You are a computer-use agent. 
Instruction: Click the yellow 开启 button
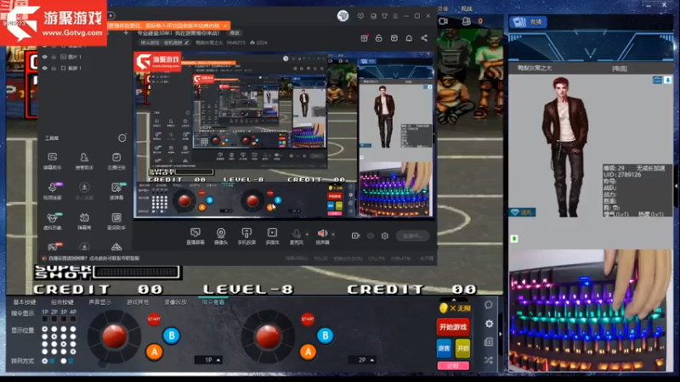(462, 348)
